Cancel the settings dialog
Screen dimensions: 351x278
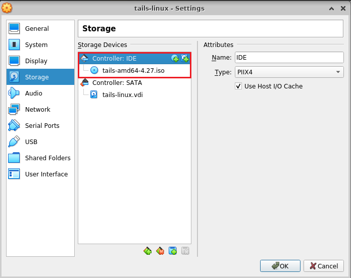(x=323, y=266)
